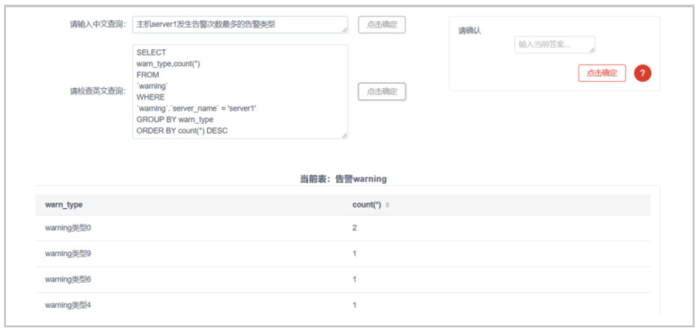The height and width of the screenshot is (330, 698).
Task: Click count value 1 for warning类型9
Action: [x=354, y=253]
